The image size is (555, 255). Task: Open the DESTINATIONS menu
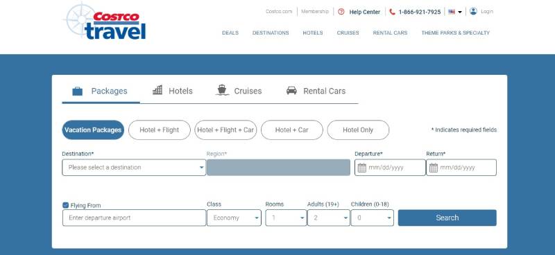271,33
